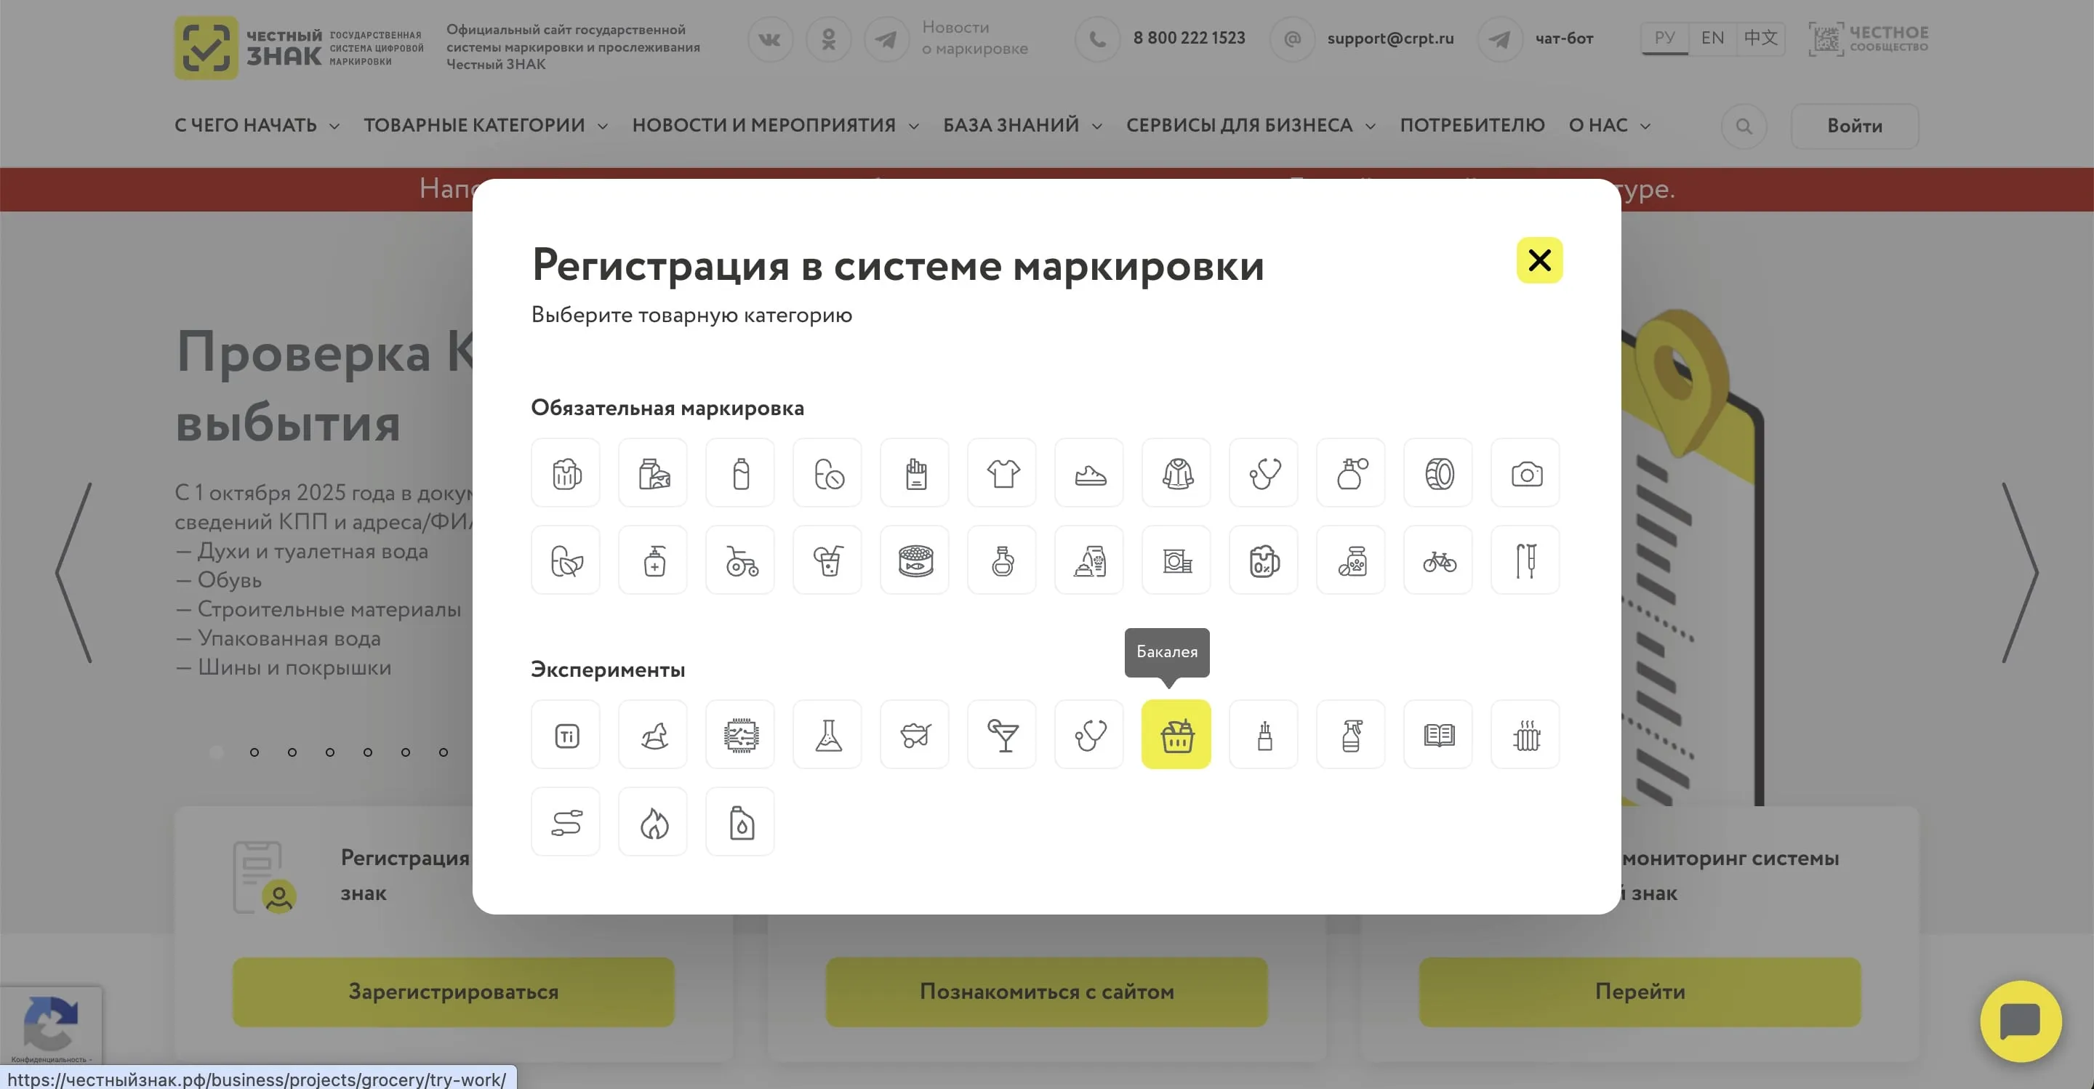Select the flame icon in experiments

click(653, 821)
